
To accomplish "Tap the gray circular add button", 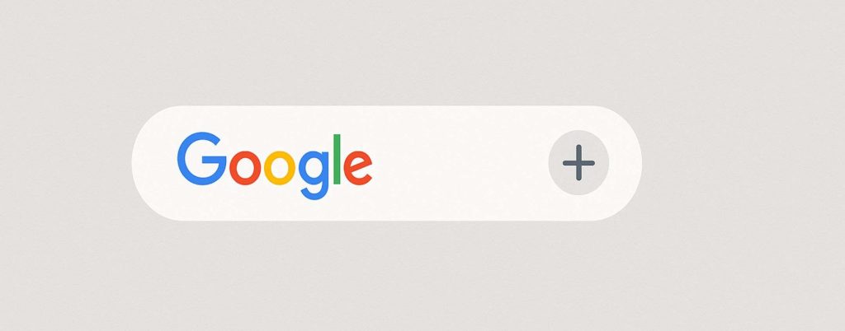I will click(x=578, y=163).
